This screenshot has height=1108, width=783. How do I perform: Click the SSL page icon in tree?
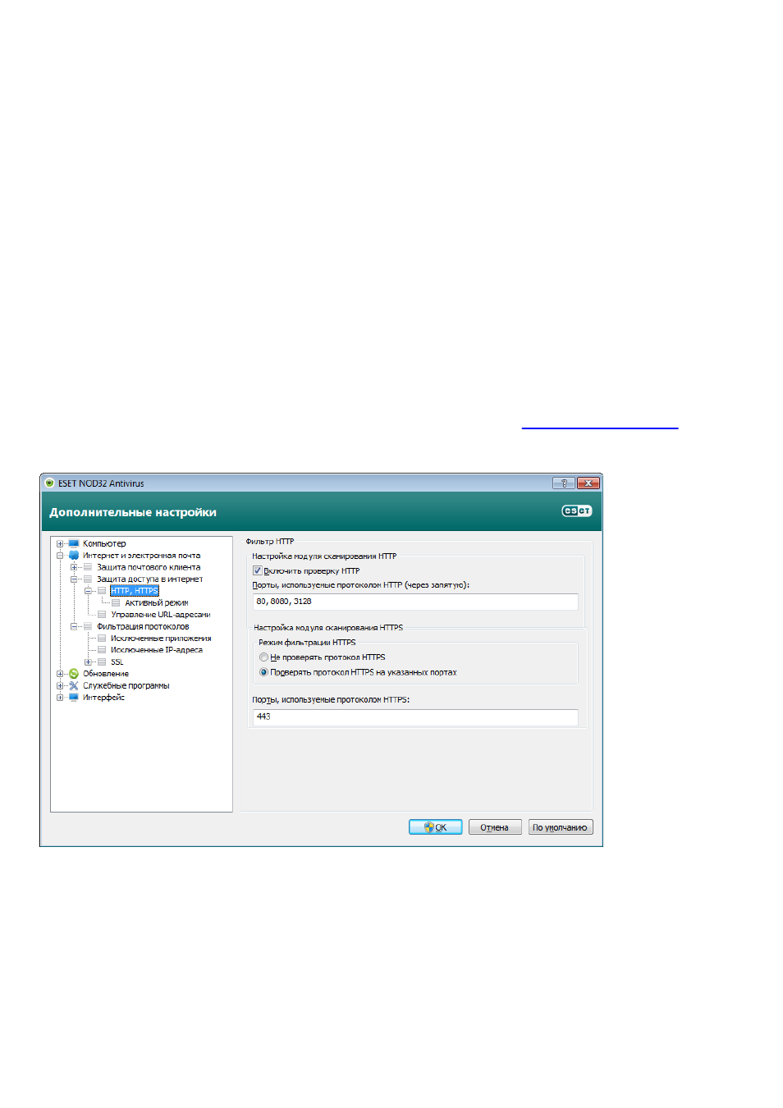102,662
